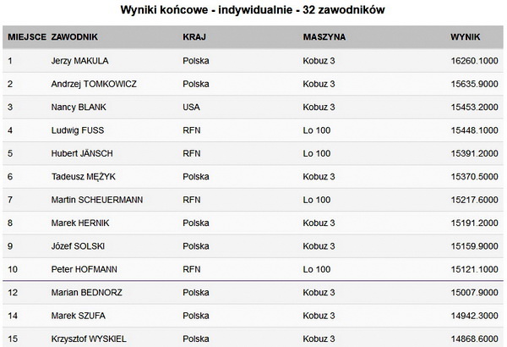Click on Hubert JÄNSCH
Viewport: 507px width, 347px height.
pos(82,153)
